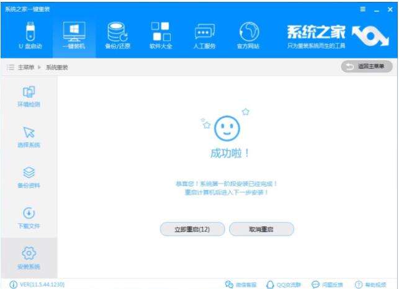Select the 备份资料 step

click(x=29, y=177)
